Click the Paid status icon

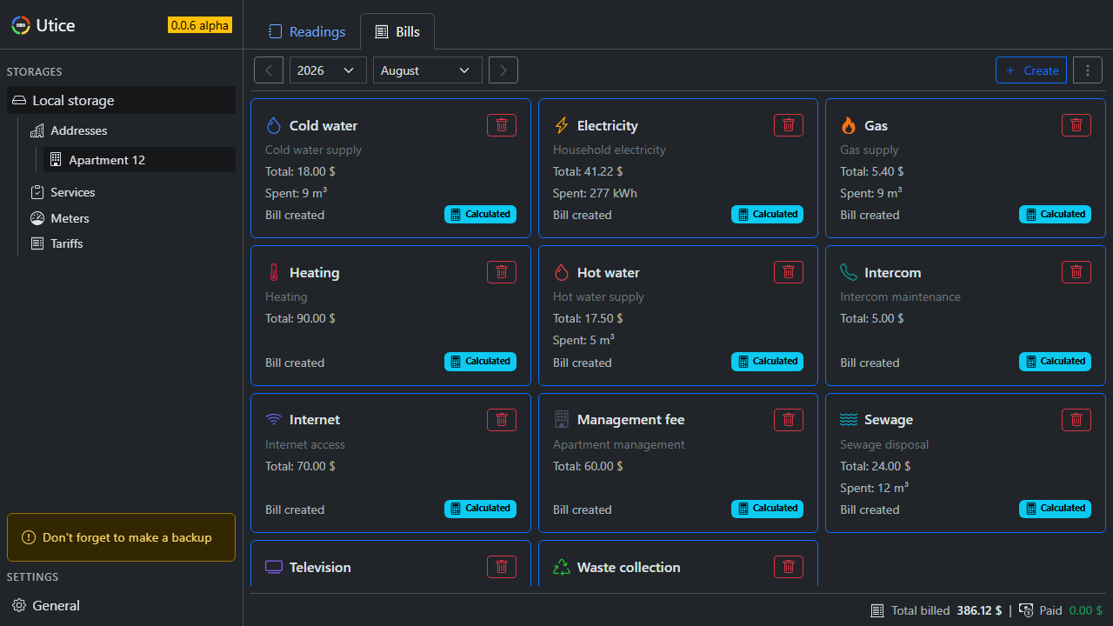pyautogui.click(x=1026, y=610)
